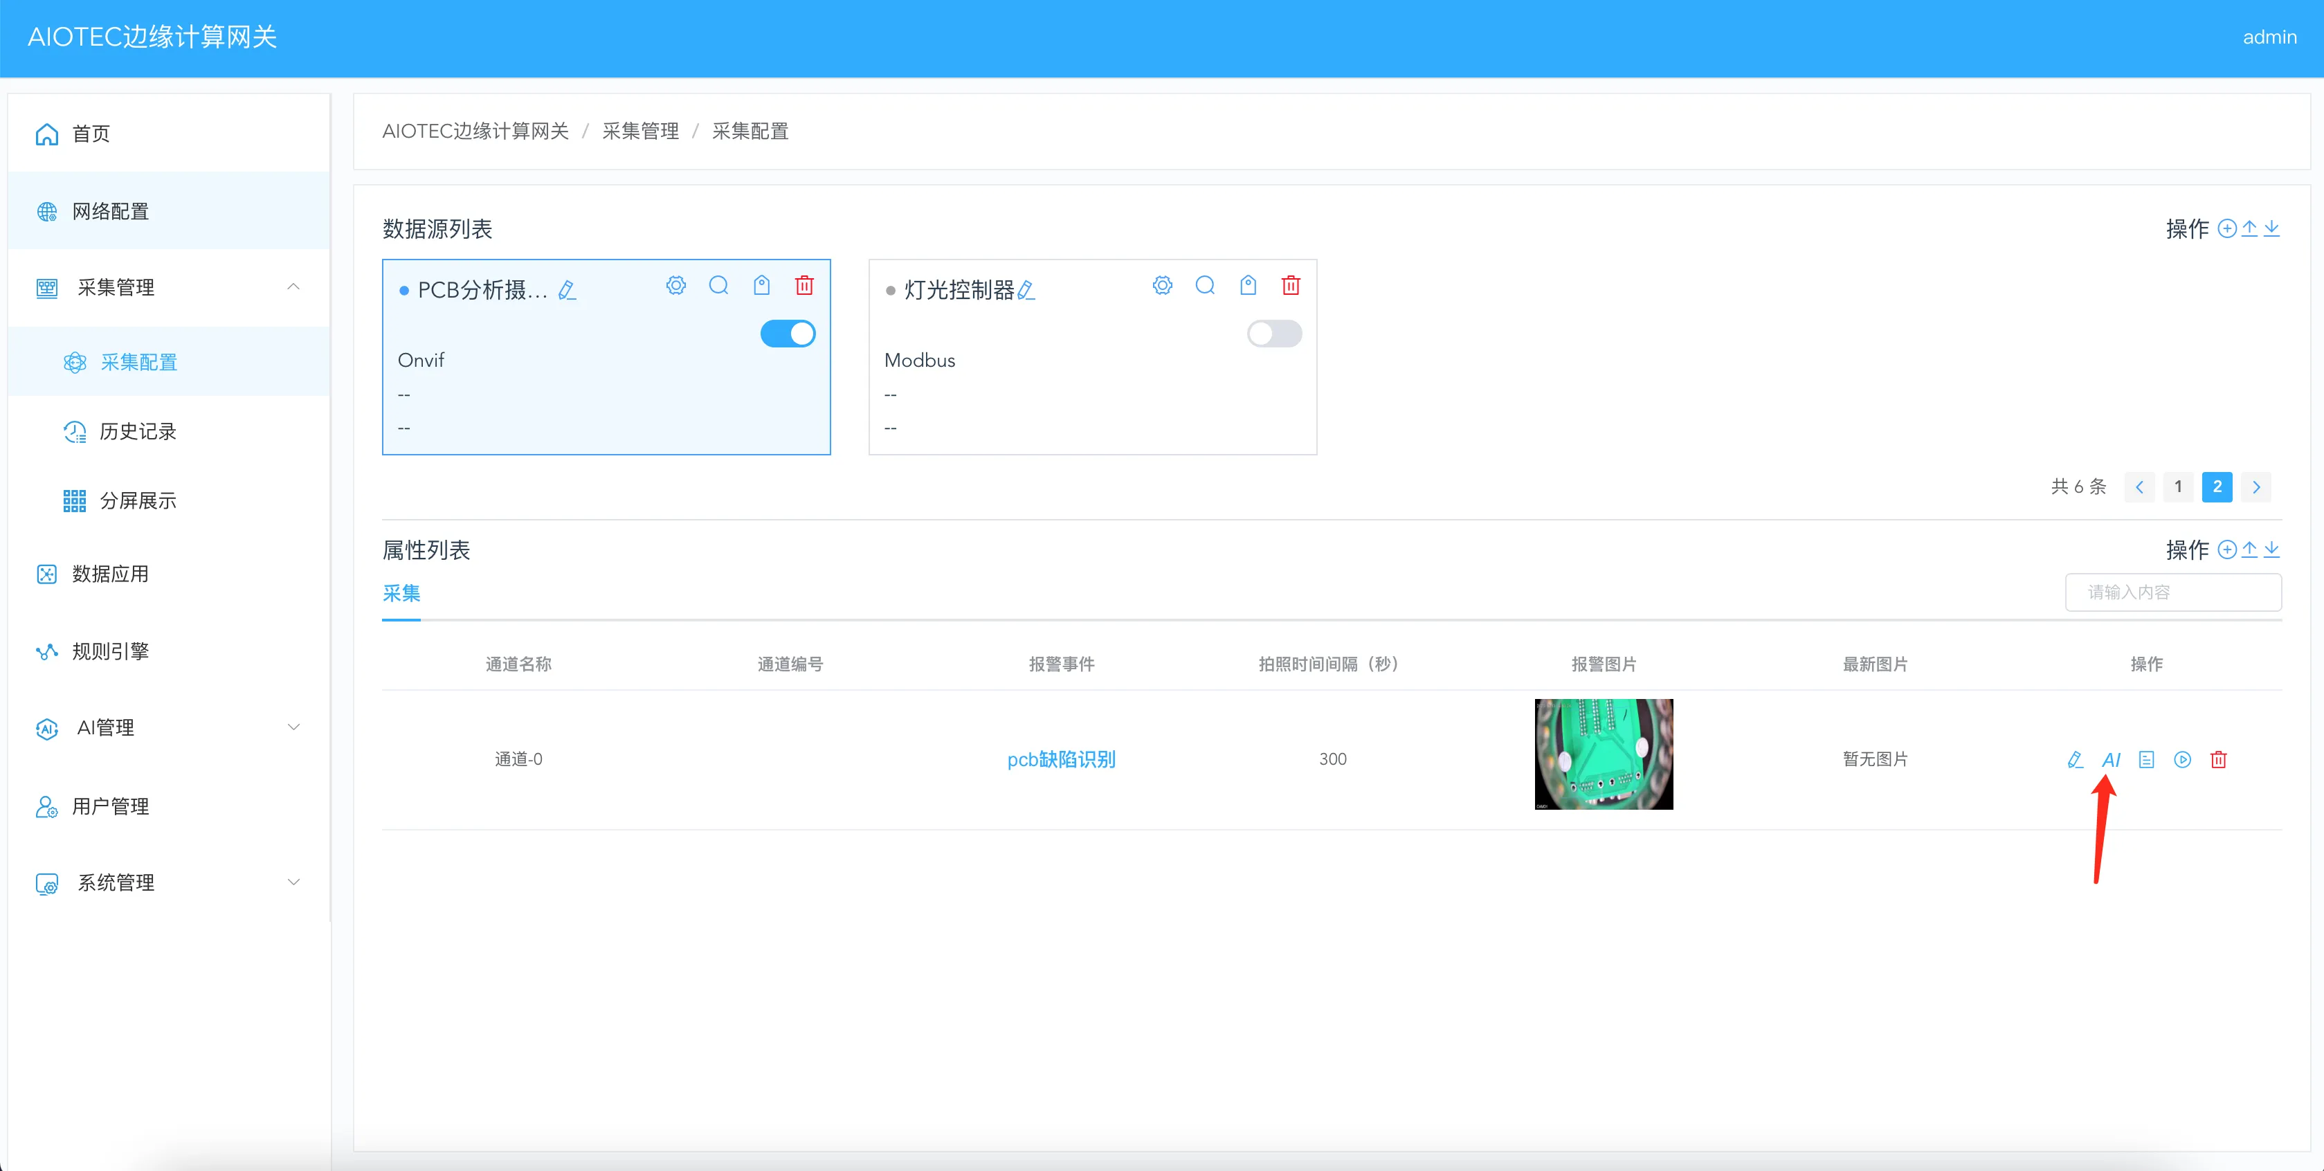2324x1171 pixels.
Task: Expand the AI管理 sidebar menu
Action: [x=293, y=727]
